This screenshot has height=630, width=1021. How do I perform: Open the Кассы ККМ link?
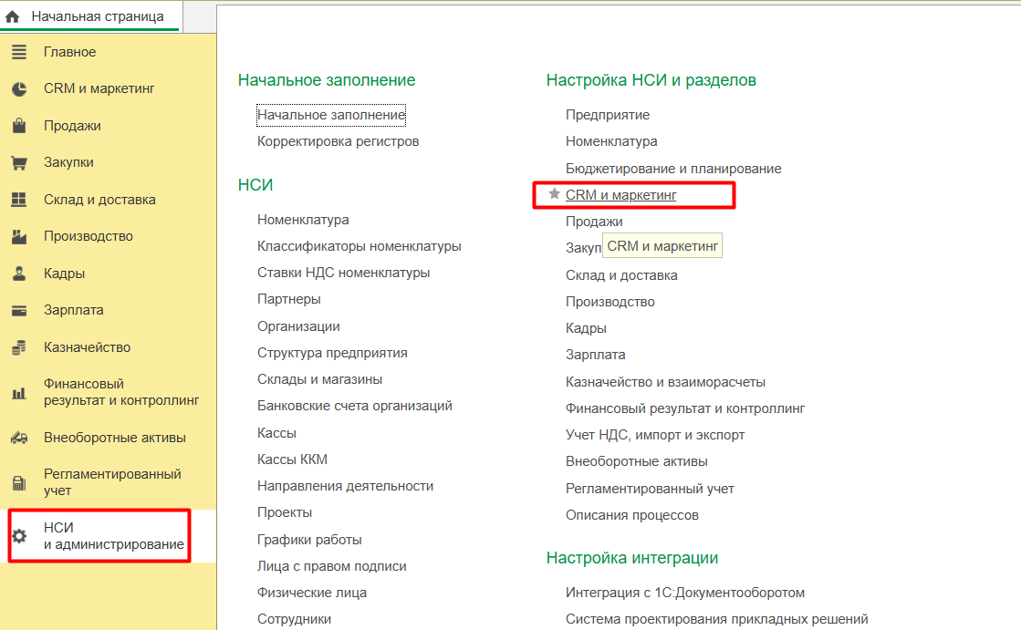coord(292,460)
